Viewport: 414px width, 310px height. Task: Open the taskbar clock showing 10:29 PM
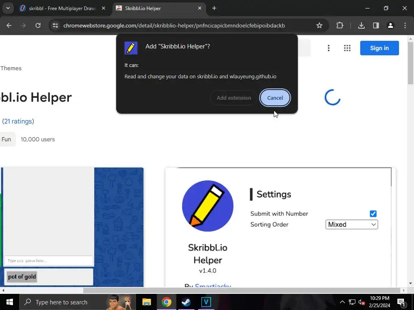coord(379,302)
